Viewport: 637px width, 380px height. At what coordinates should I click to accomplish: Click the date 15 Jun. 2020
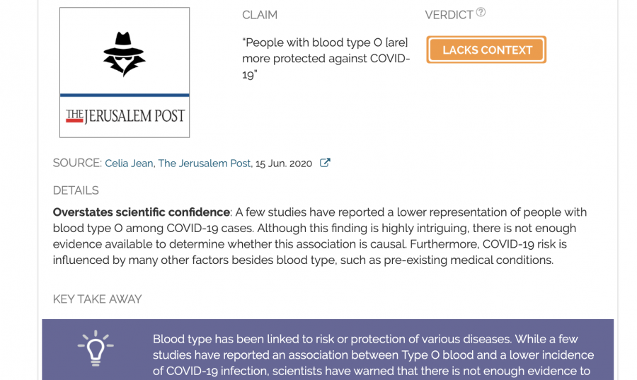click(284, 163)
